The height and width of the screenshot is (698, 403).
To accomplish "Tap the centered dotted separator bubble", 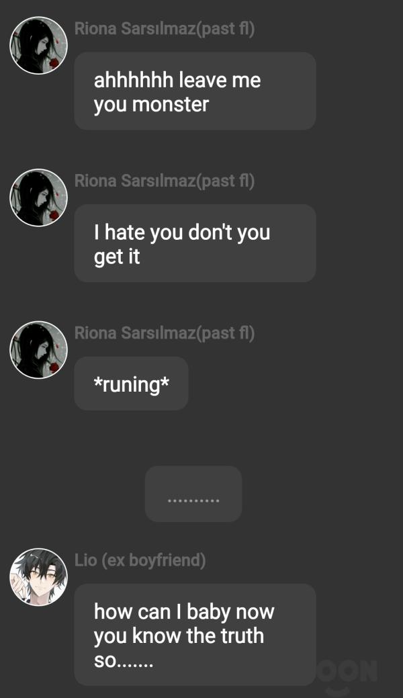I will tap(193, 494).
